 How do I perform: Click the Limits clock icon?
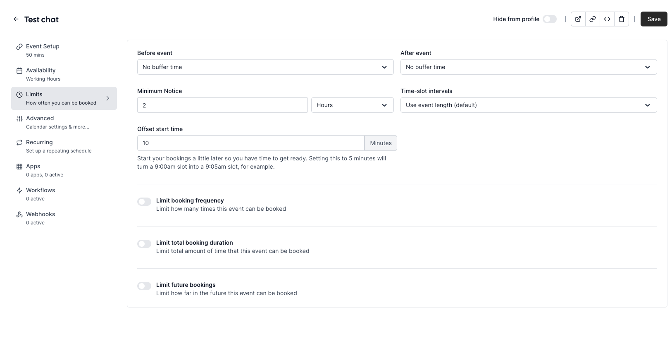(19, 95)
